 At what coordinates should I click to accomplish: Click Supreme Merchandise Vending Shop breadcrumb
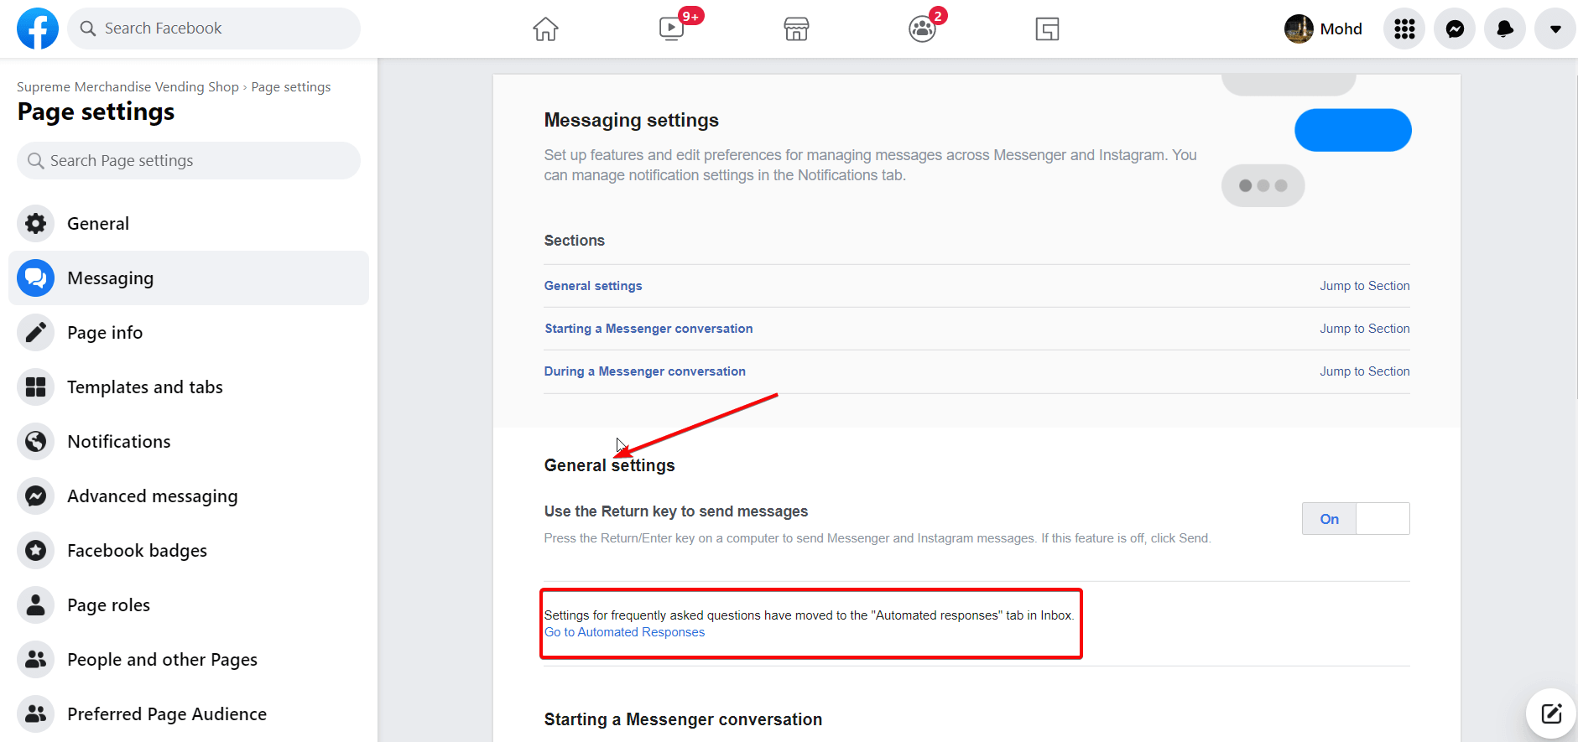pos(128,87)
